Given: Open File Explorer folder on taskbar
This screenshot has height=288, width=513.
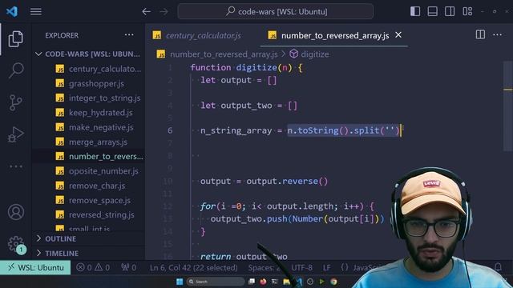Looking at the screenshot, I should tap(287, 282).
